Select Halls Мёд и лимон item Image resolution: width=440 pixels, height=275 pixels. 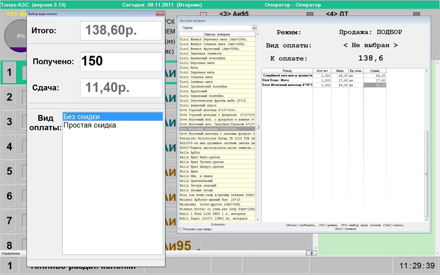pyautogui.click(x=217, y=176)
